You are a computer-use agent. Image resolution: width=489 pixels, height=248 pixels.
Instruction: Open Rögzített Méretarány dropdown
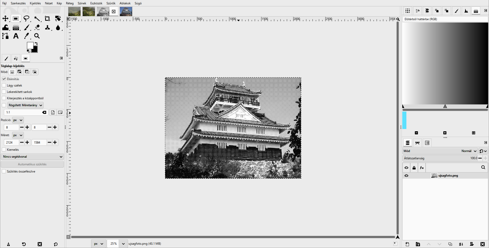click(x=25, y=105)
